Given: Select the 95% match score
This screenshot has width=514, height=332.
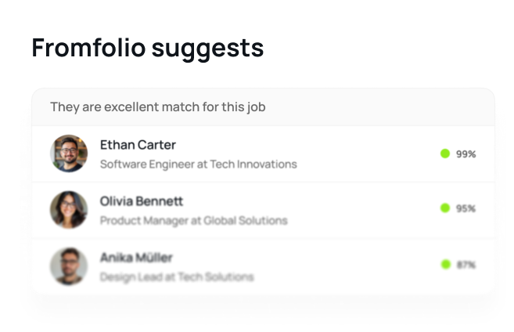Looking at the screenshot, I should coord(465,208).
